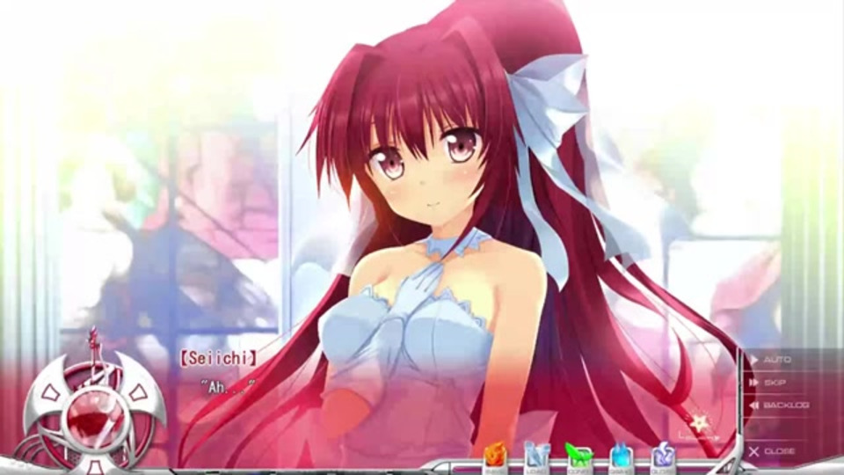The height and width of the screenshot is (475, 844).
Task: Click the cyan flame Quick Save icon
Action: coord(621,459)
